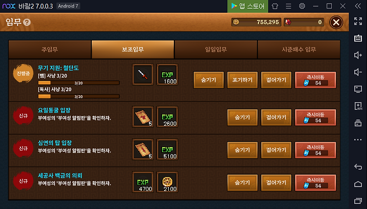The height and width of the screenshot is (209, 367).
Task: Click the APK install icon in sidebar
Action: coord(358,106)
